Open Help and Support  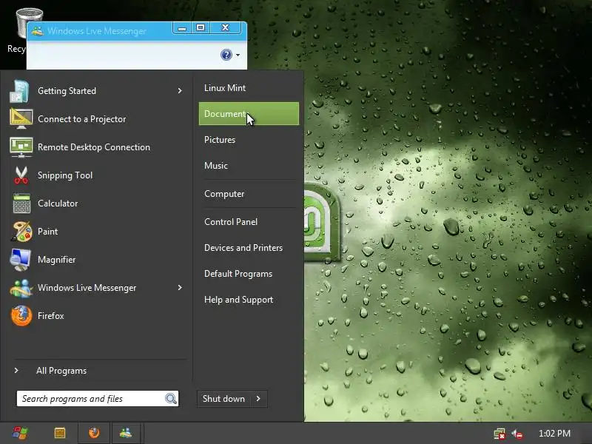point(249,300)
